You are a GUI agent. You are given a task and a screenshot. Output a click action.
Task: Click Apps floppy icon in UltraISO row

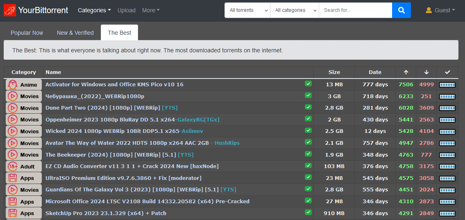pos(12,178)
